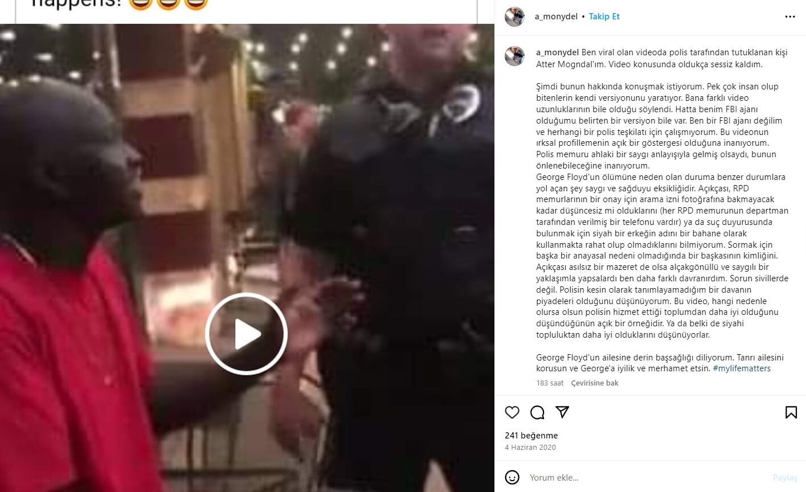Like the post with the heart icon
Screen dimensions: 806x492
tap(512, 412)
